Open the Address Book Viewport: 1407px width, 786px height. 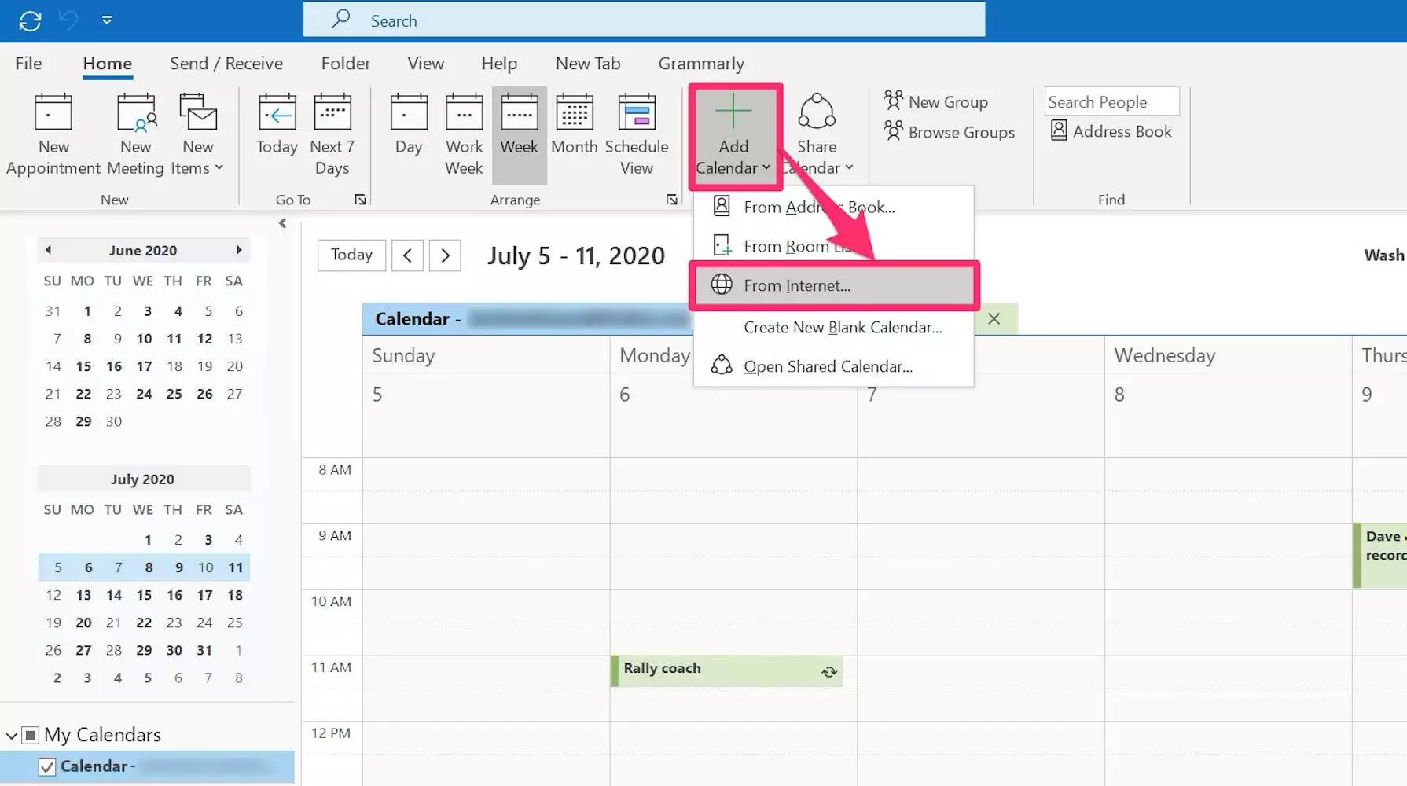pyautogui.click(x=1111, y=131)
